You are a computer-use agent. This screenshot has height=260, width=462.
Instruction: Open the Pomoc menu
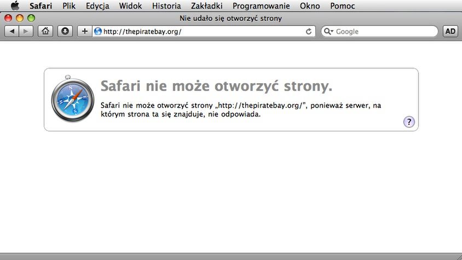click(x=342, y=6)
